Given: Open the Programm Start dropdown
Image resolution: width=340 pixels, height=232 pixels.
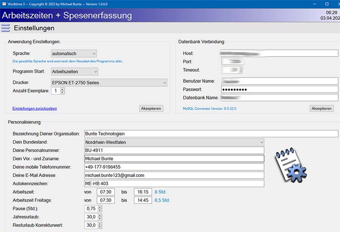Looking at the screenshot, I should click(75, 71).
